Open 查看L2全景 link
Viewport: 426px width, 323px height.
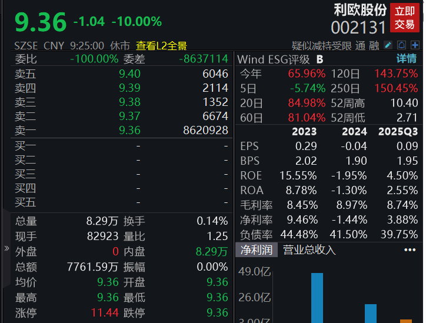(x=161, y=45)
